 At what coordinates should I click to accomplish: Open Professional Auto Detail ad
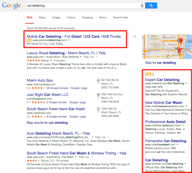pos(165,122)
